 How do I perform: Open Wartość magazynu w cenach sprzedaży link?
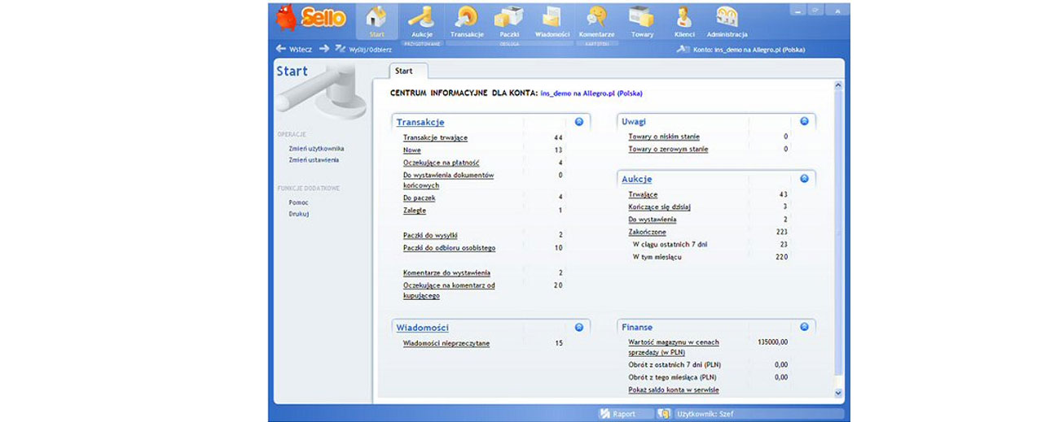click(x=674, y=347)
